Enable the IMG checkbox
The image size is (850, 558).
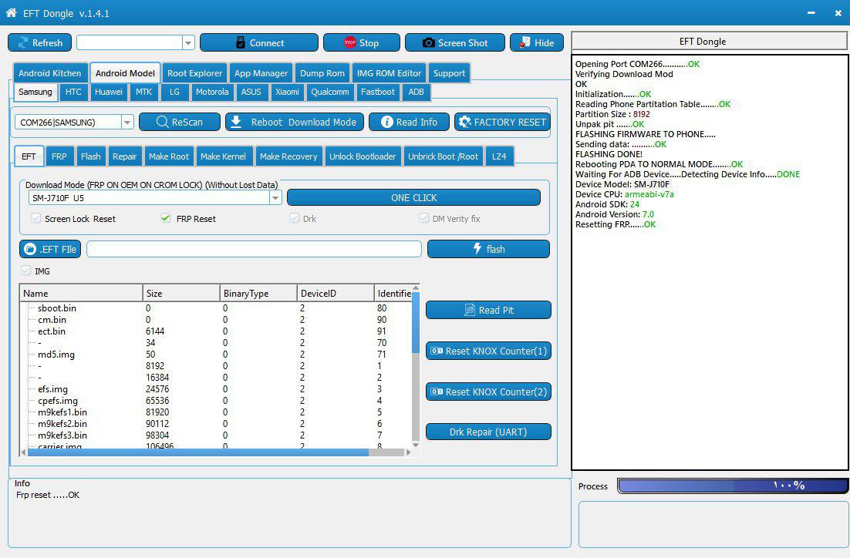click(25, 271)
